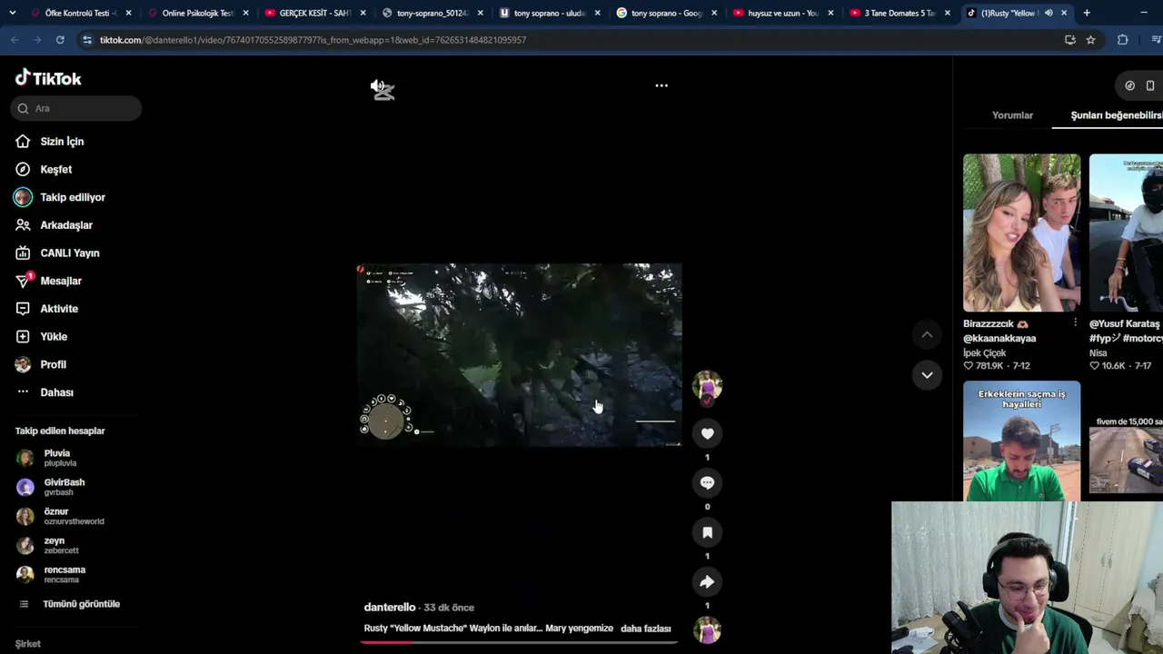The height and width of the screenshot is (654, 1163).
Task: Switch to the tony soprano Google tab
Action: point(665,13)
